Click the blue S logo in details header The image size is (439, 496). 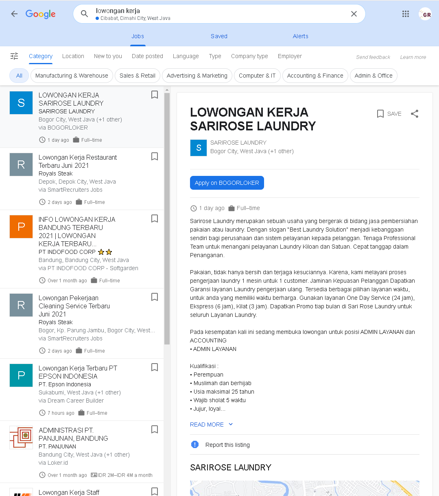(199, 148)
